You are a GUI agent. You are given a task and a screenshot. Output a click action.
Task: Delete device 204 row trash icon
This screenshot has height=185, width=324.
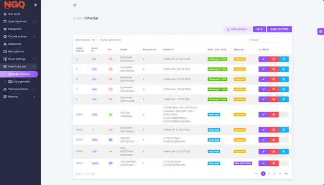[x=273, y=89]
